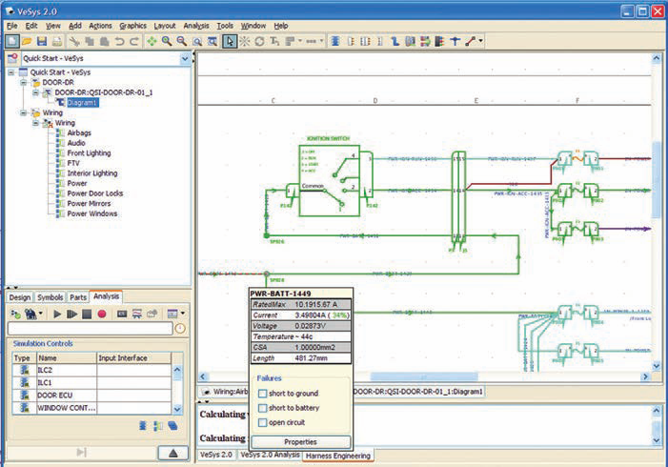
Task: Enable the short to ground failure checkbox
Action: click(x=262, y=394)
